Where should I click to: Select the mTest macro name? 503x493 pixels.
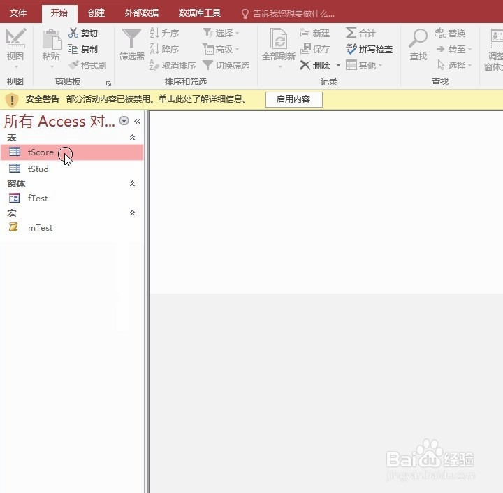(40, 228)
